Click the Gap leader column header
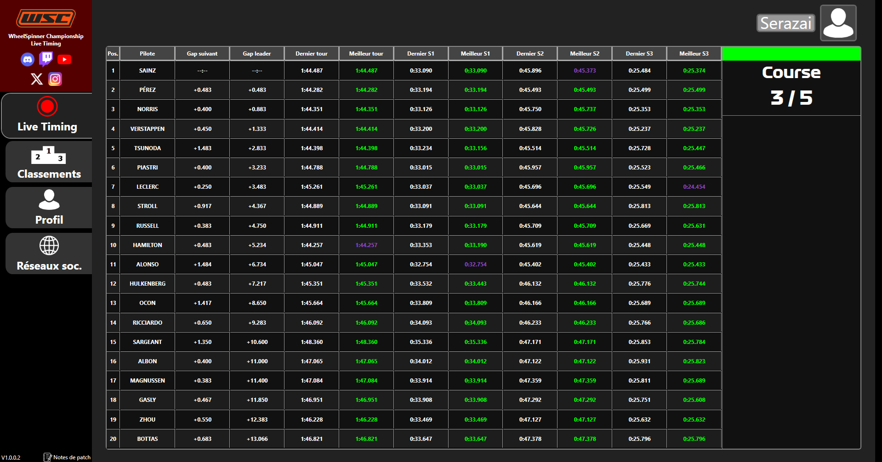This screenshot has width=882, height=462. point(256,54)
